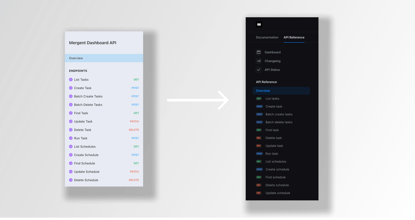The image size is (415, 220).
Task: Open Update Task endpoint in light panel
Action: 83,121
